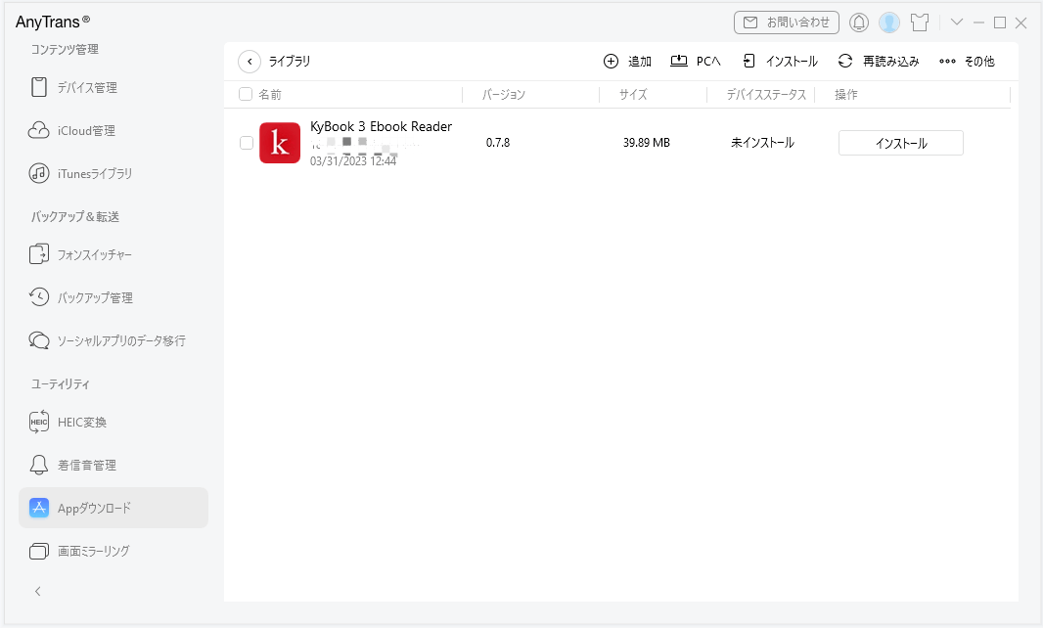Select Appダウンロード in the sidebar
1043x628 pixels.
[113, 508]
